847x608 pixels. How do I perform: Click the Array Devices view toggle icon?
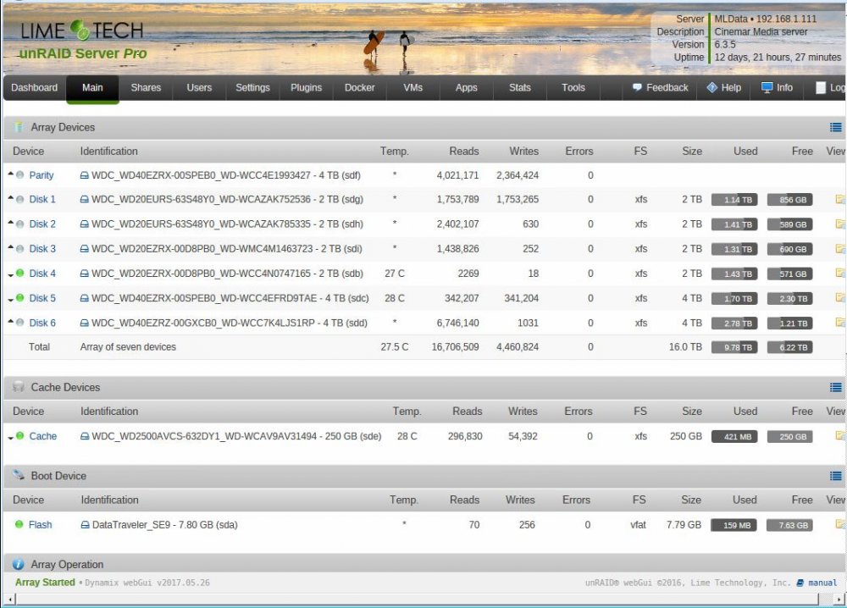pos(835,127)
